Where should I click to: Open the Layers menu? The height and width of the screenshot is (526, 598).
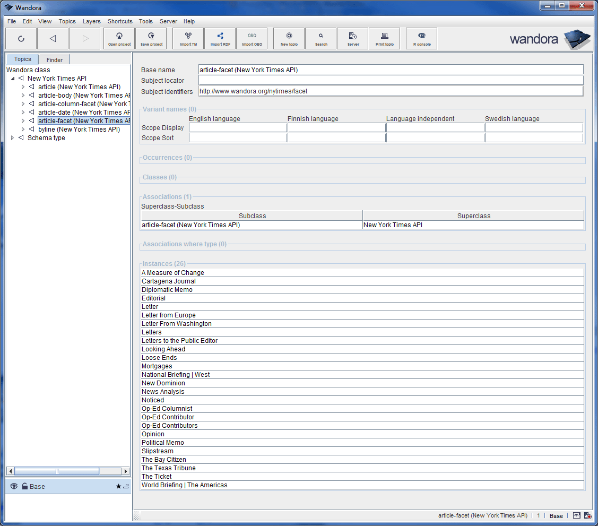pos(91,21)
